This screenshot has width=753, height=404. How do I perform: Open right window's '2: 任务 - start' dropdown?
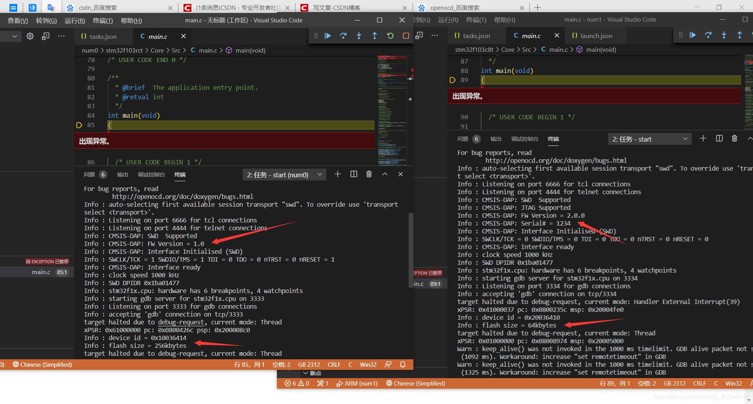pos(650,139)
